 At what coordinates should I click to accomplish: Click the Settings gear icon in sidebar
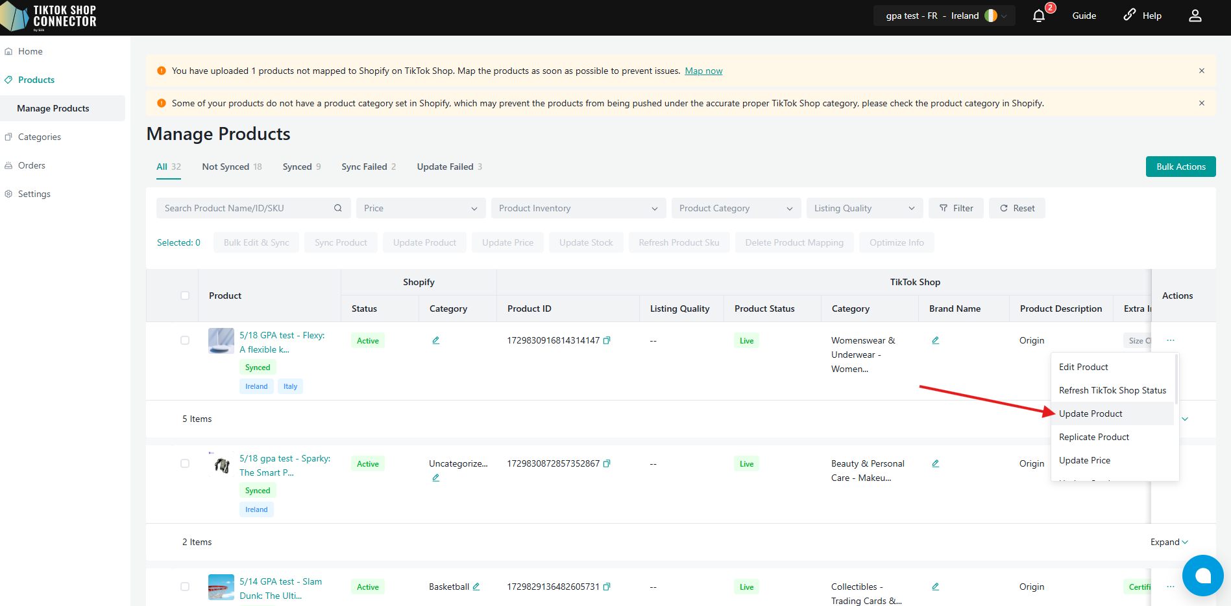coord(8,194)
